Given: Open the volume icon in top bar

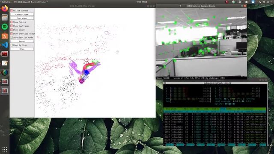Looking at the screenshot, I should (264, 2).
